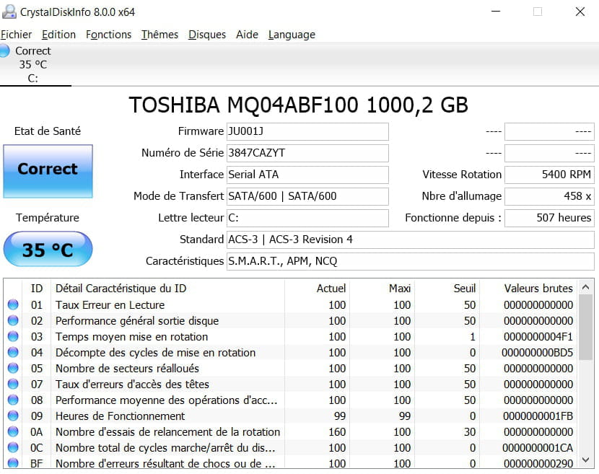This screenshot has width=599, height=474.
Task: Open the Disques menu
Action: pos(207,35)
